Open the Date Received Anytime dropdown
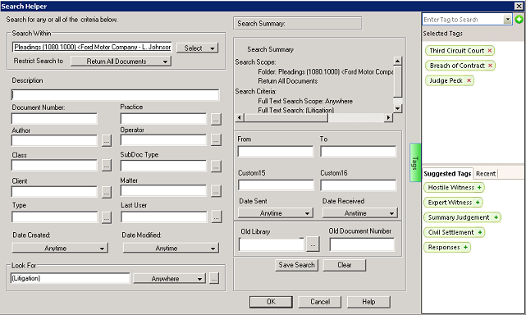Image resolution: width=526 pixels, height=315 pixels. click(x=360, y=213)
